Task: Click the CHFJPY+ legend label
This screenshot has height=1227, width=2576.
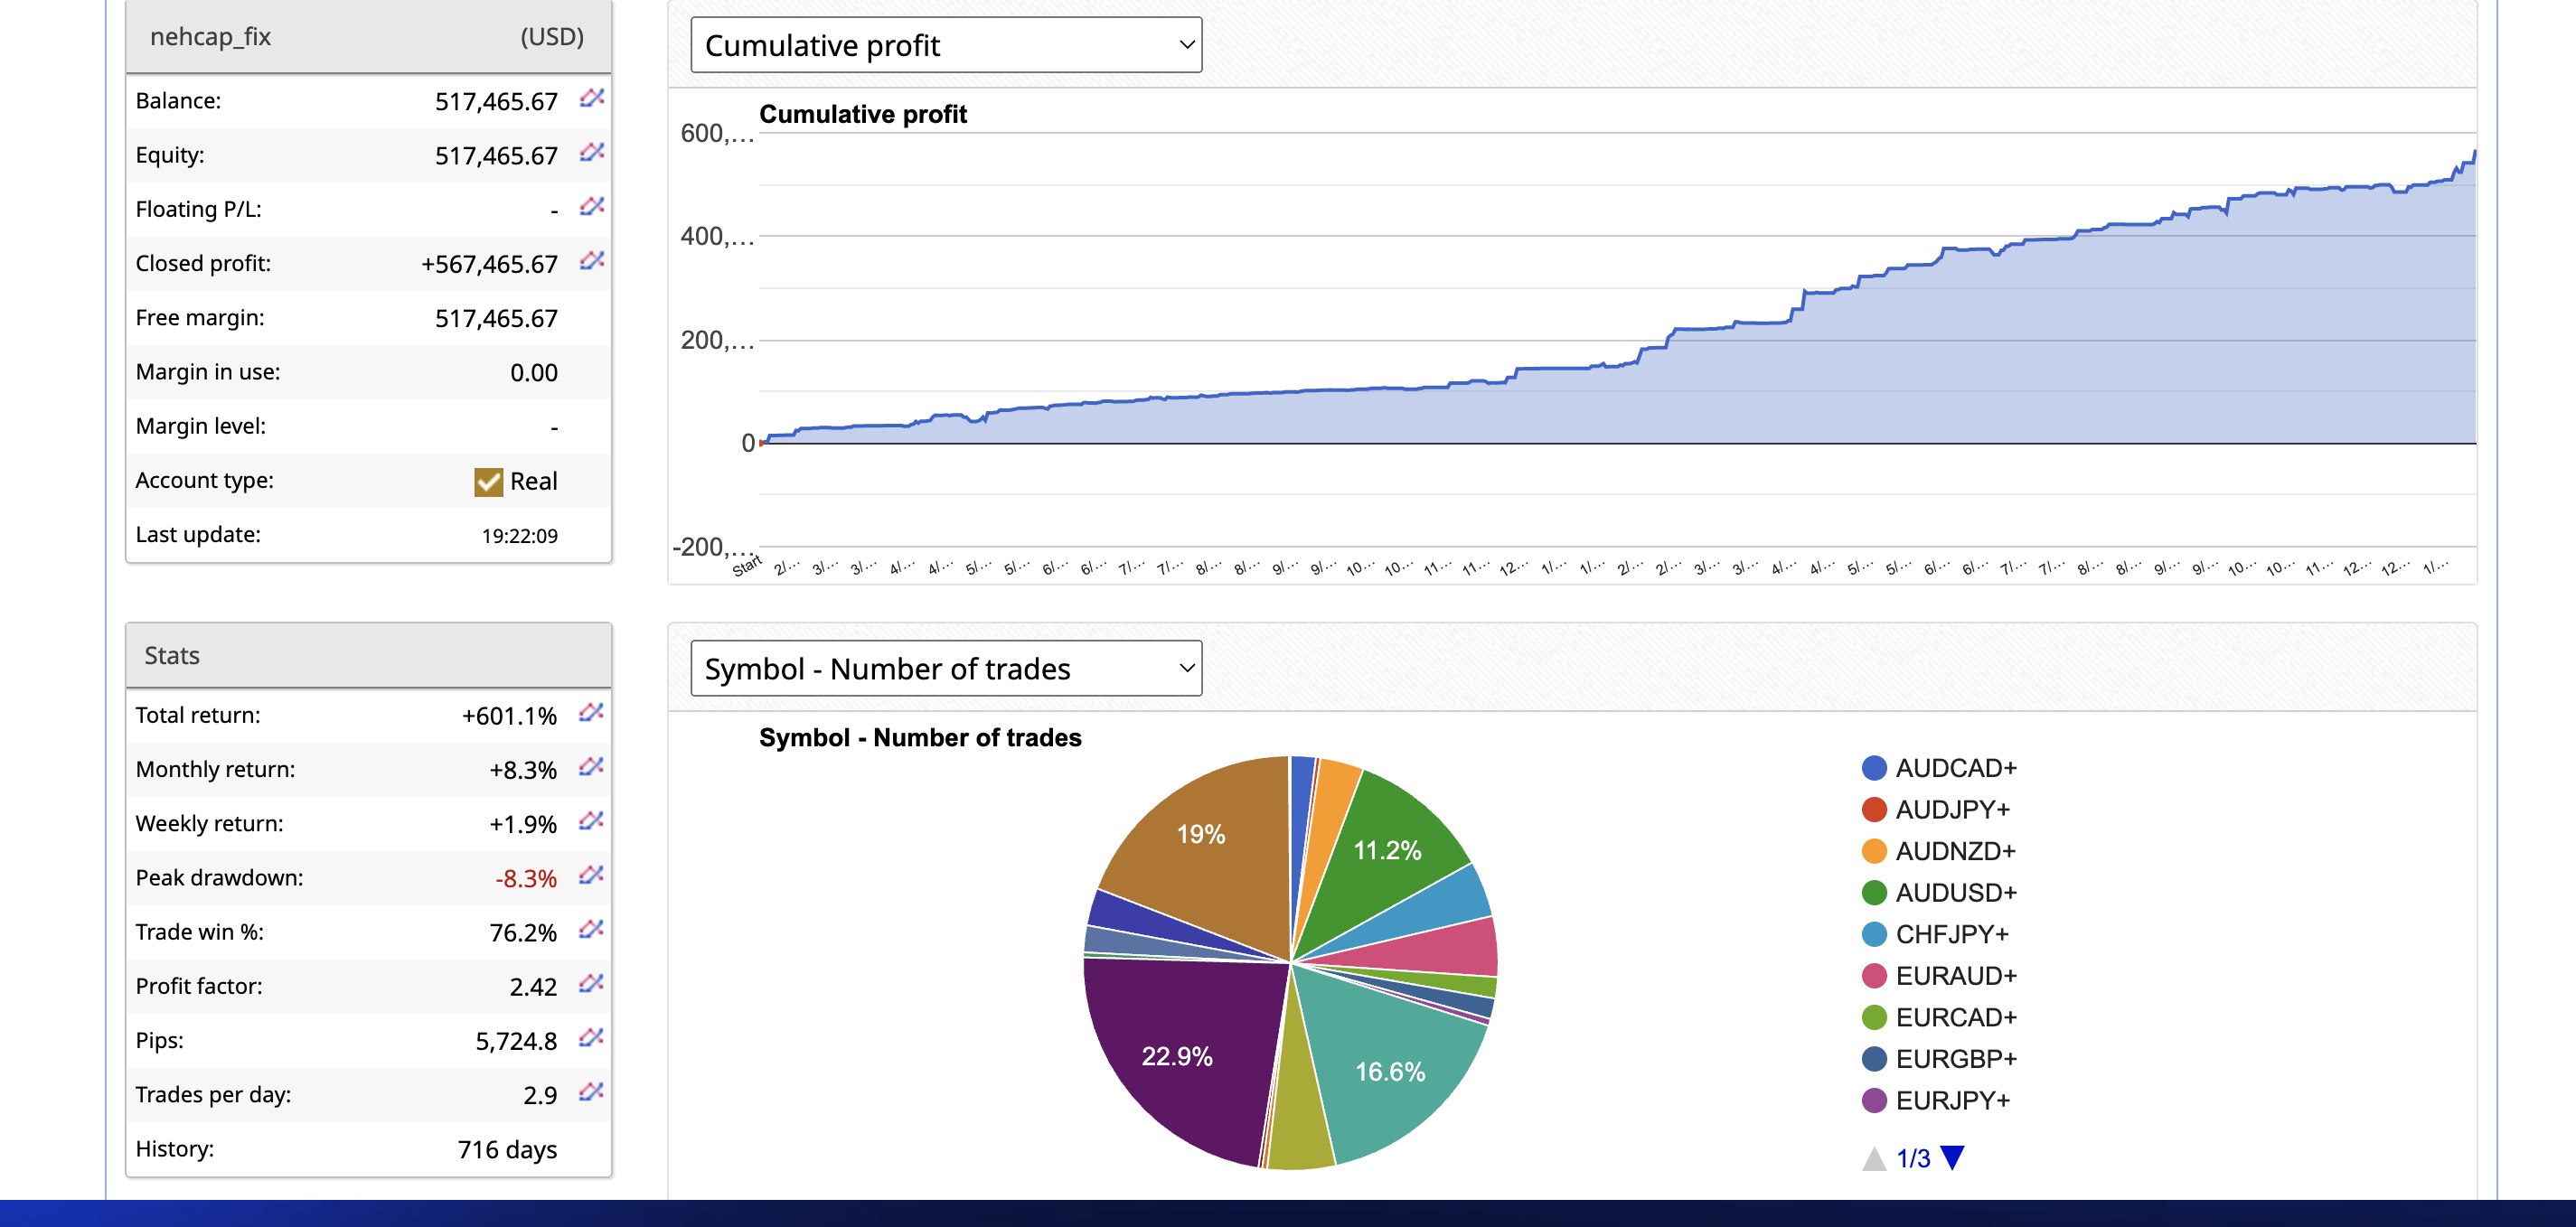Action: [x=1951, y=934]
